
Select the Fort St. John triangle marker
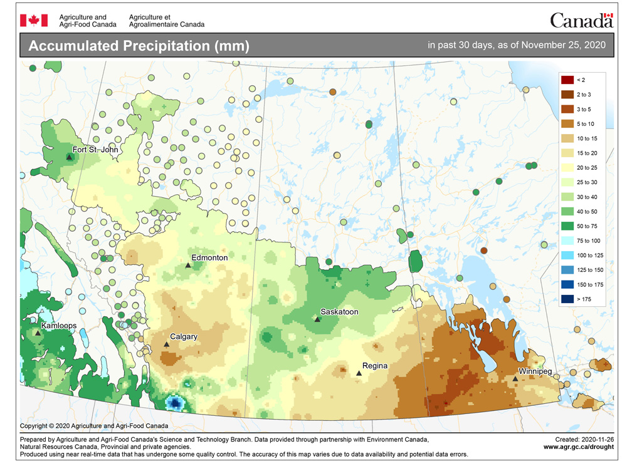69,157
